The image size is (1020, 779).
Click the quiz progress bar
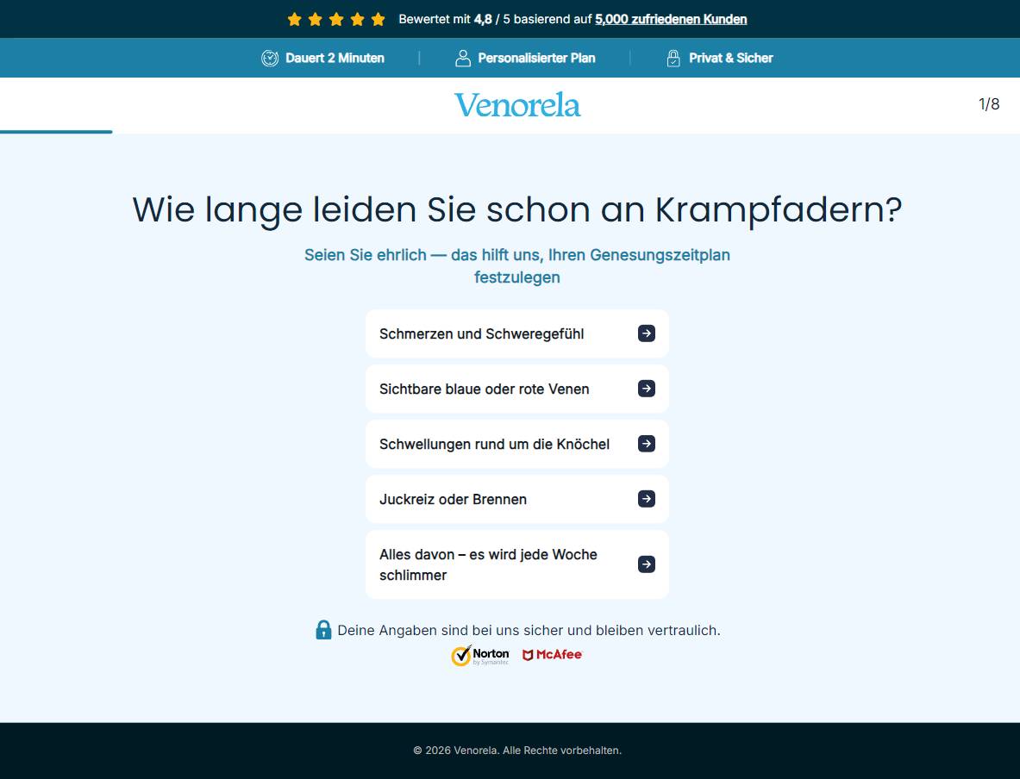point(56,132)
